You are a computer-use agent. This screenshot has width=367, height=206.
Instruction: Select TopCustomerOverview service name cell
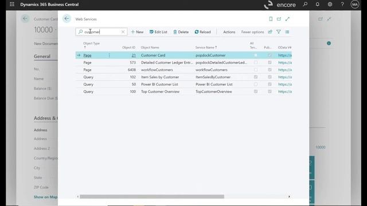click(214, 92)
